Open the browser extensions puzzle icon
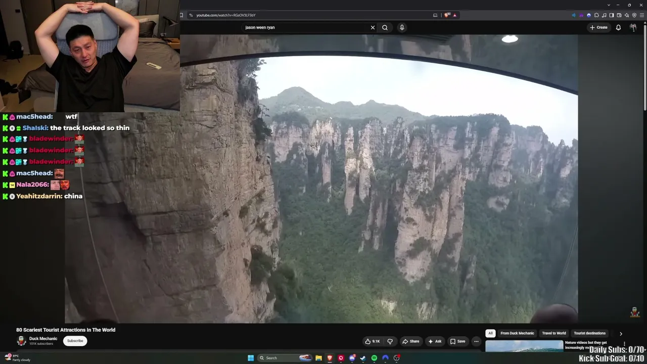The height and width of the screenshot is (364, 647). [596, 15]
